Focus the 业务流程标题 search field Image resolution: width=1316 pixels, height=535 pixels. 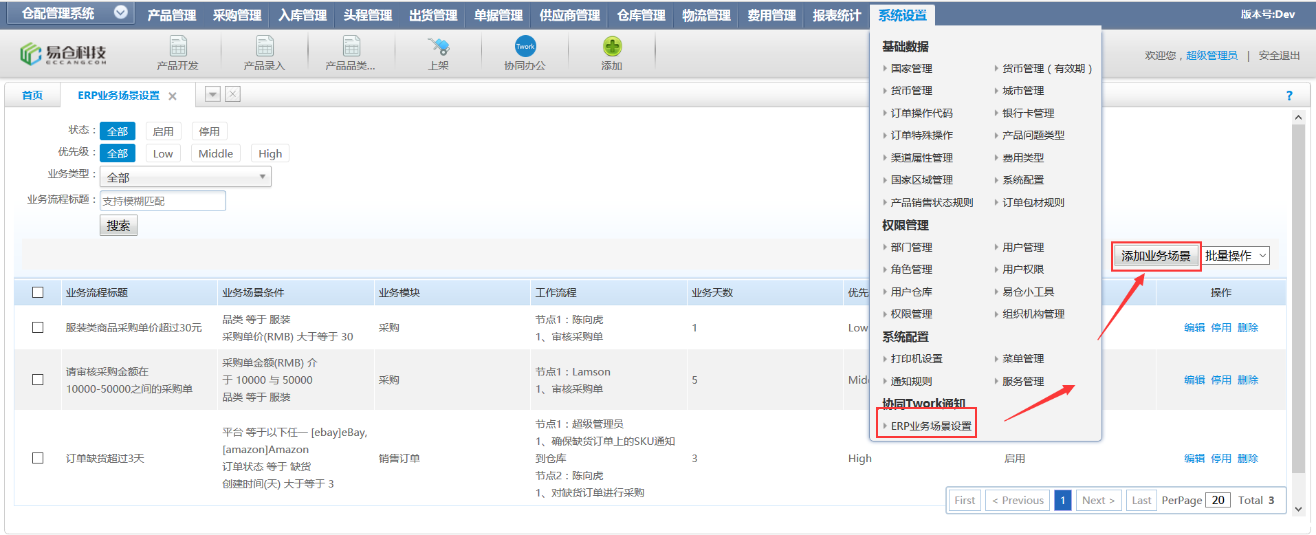[x=163, y=201]
